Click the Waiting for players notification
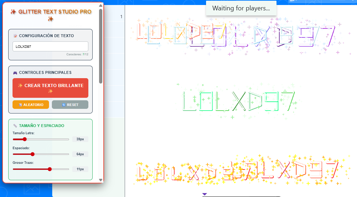Viewport: 357px width, 197px height. click(x=241, y=8)
